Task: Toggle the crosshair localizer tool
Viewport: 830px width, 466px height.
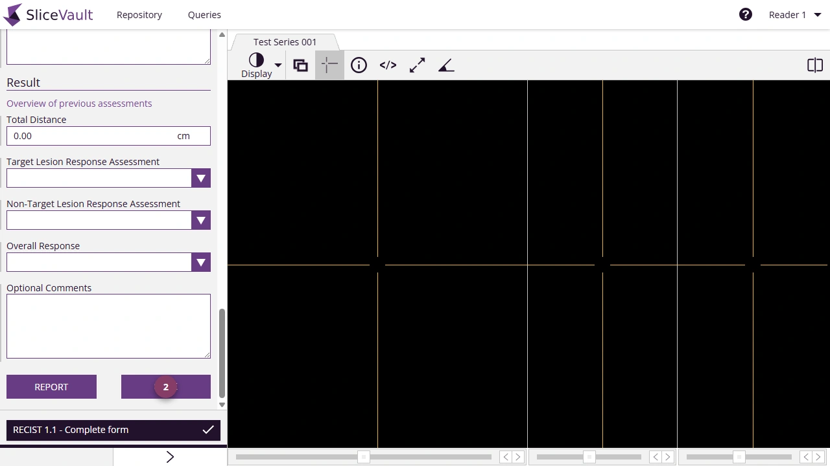Action: pyautogui.click(x=329, y=65)
